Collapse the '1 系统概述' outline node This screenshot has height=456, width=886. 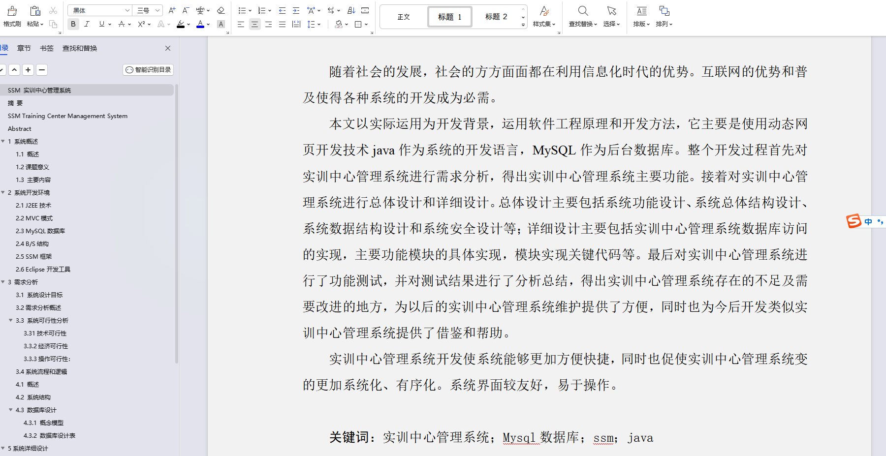coord(3,141)
